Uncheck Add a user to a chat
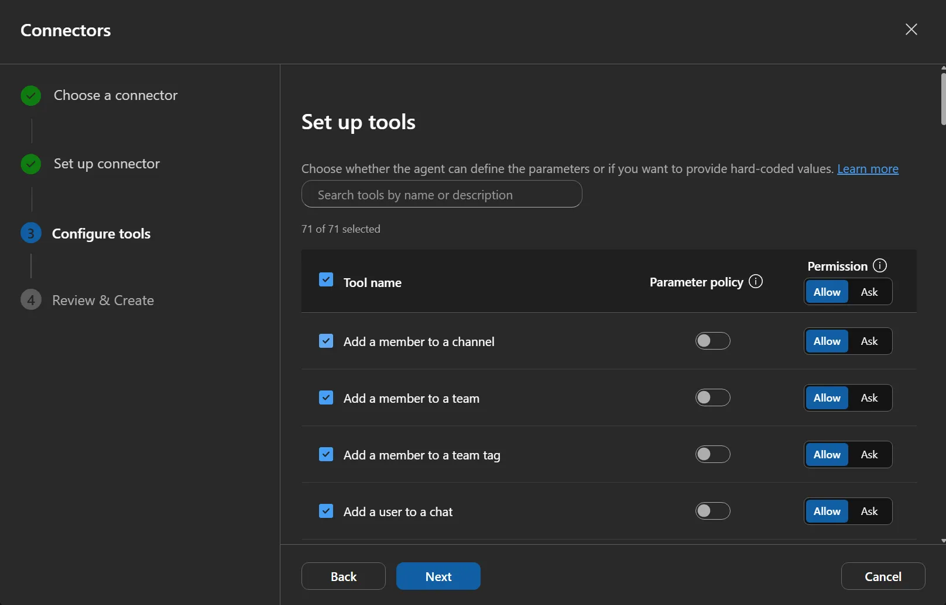946x605 pixels. coord(326,511)
